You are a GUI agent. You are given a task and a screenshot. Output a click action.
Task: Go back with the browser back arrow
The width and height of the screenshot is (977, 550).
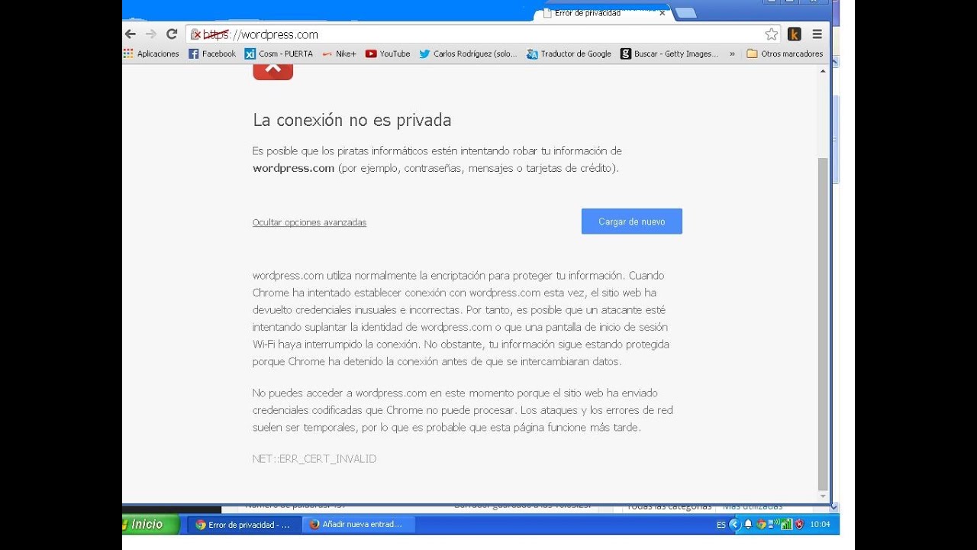click(130, 34)
